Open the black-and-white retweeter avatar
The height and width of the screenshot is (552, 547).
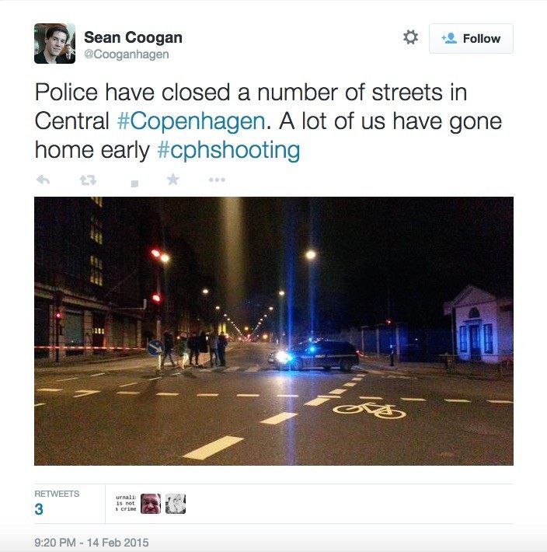click(x=176, y=504)
